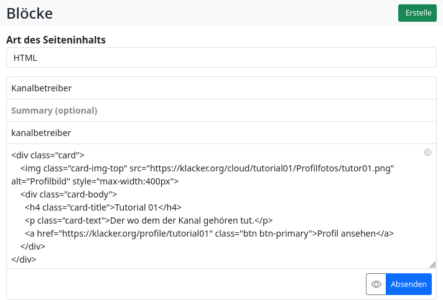443x300 pixels.
Task: Place cursor in the img src URL line
Action: click(207, 168)
